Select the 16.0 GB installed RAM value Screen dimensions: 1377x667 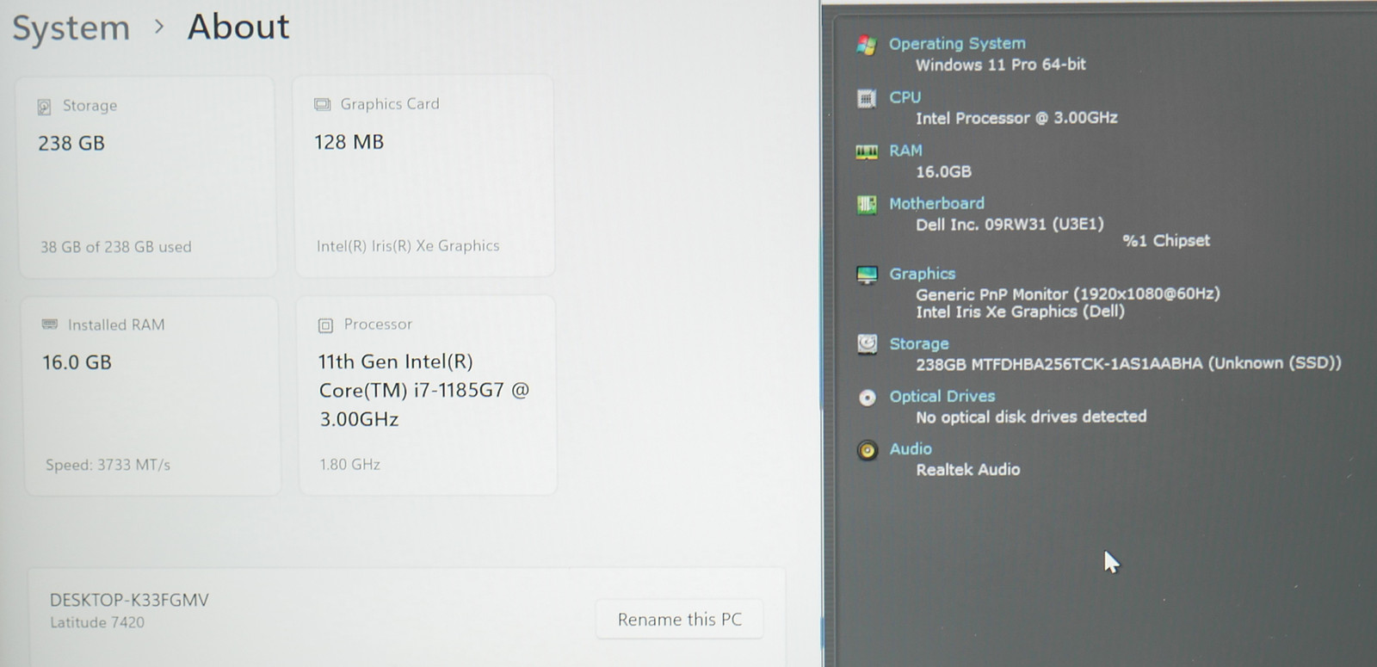click(77, 362)
